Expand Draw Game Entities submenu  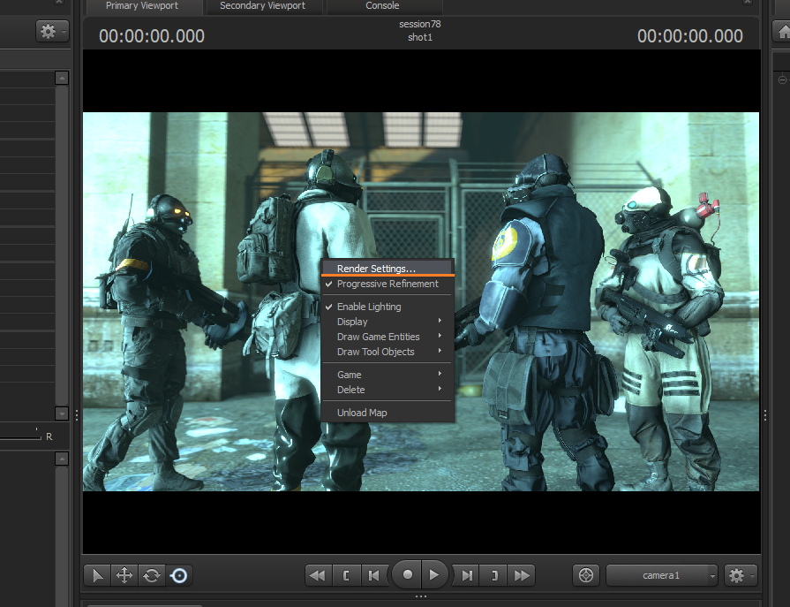[387, 337]
